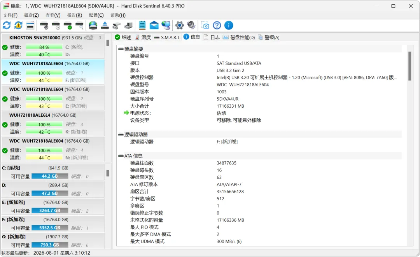The height and width of the screenshot is (257, 420).
Task: Click the serial number 5DKVA4UR
Action: tap(227, 99)
